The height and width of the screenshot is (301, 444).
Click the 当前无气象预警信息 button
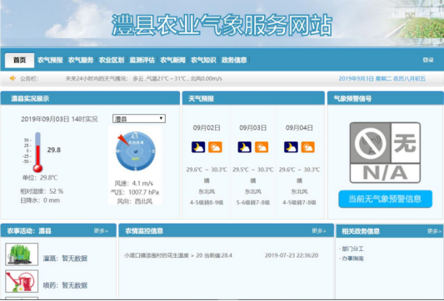coord(385,199)
